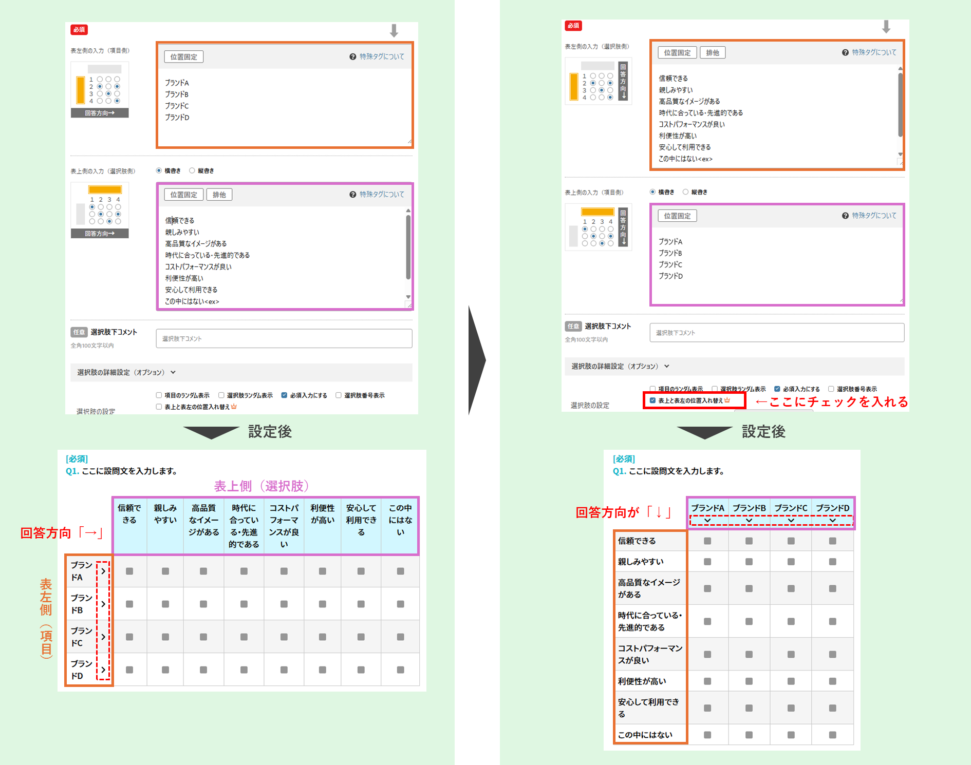
Task: Toggle 選択肢番号表示 checkbox in the left form
Action: pyautogui.click(x=339, y=395)
